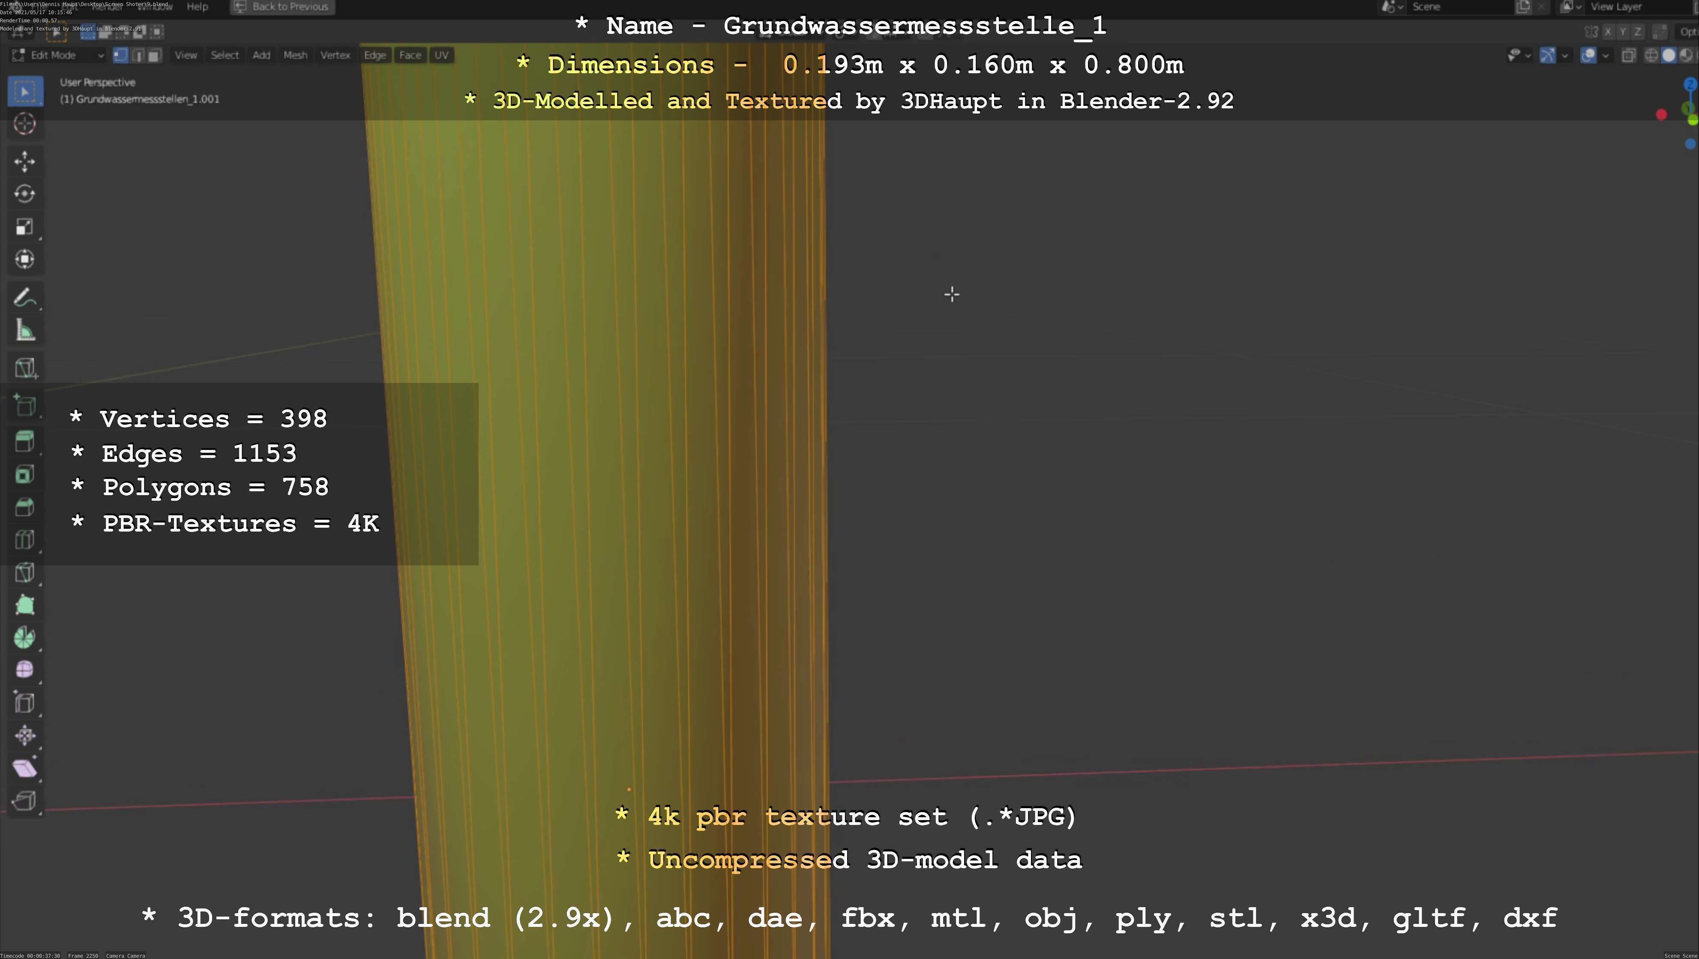Click the new scene button
Viewport: 1699px width, 959px height.
(x=1523, y=6)
